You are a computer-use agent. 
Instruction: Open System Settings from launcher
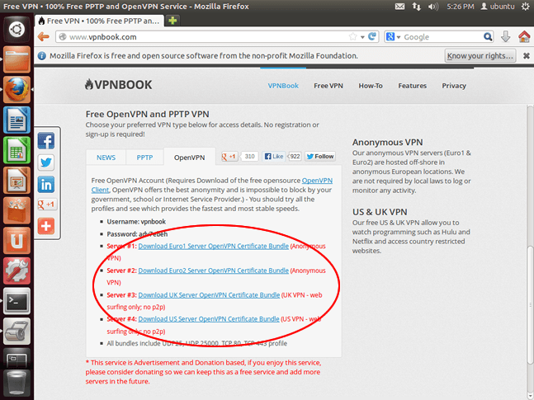click(17, 271)
